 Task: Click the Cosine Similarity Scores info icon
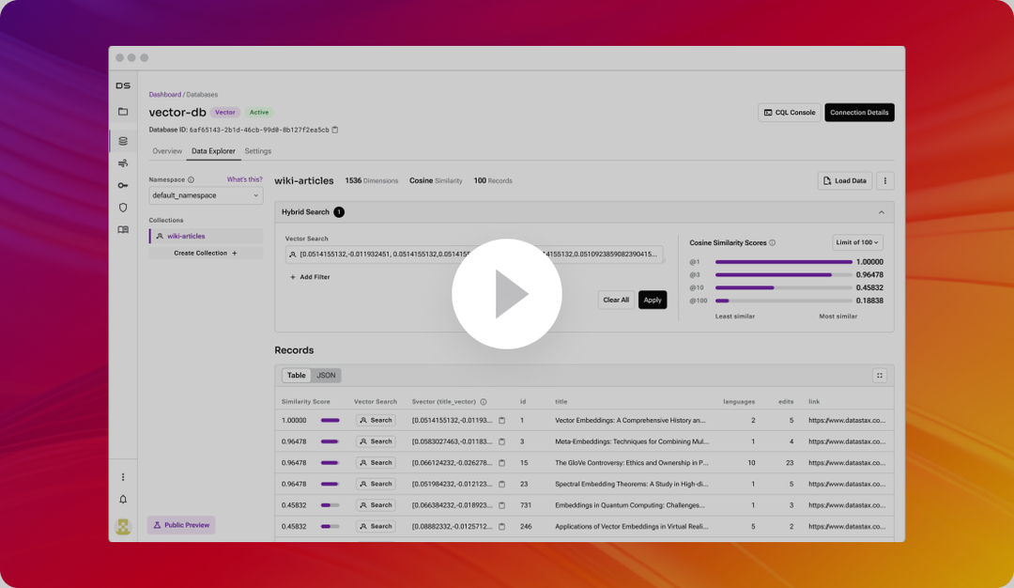point(772,242)
